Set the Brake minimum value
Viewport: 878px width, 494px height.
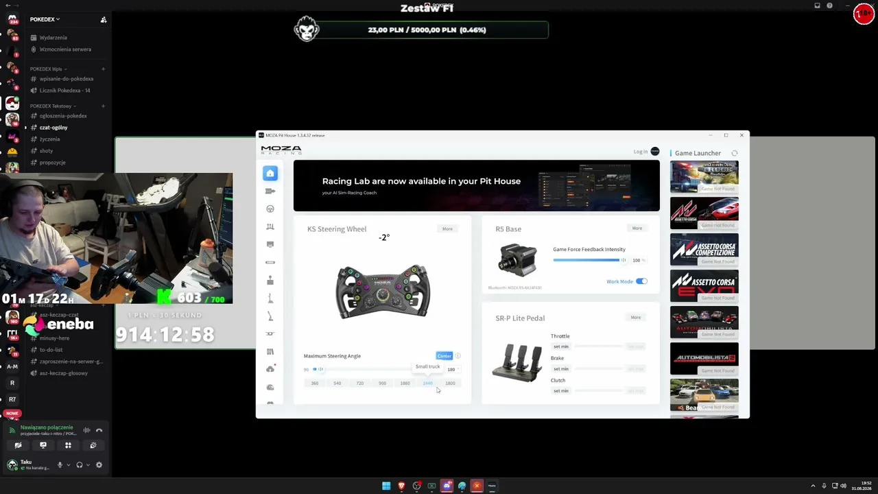pyautogui.click(x=561, y=368)
